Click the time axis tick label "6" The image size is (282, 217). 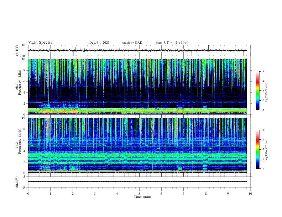162,194
